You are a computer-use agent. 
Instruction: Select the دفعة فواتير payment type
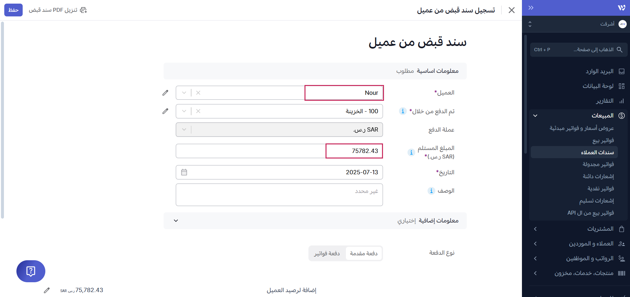(x=327, y=253)
